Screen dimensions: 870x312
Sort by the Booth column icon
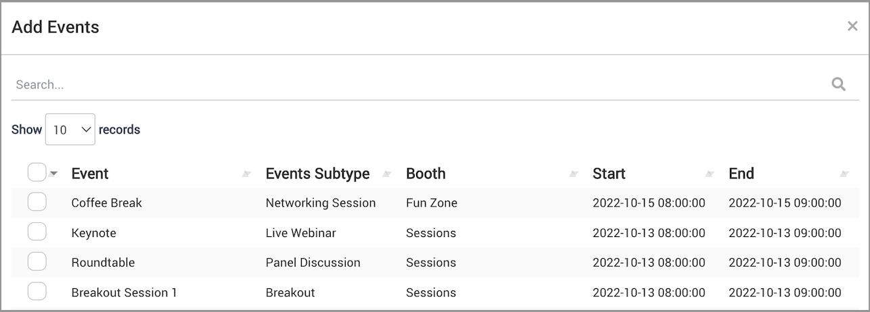[574, 174]
